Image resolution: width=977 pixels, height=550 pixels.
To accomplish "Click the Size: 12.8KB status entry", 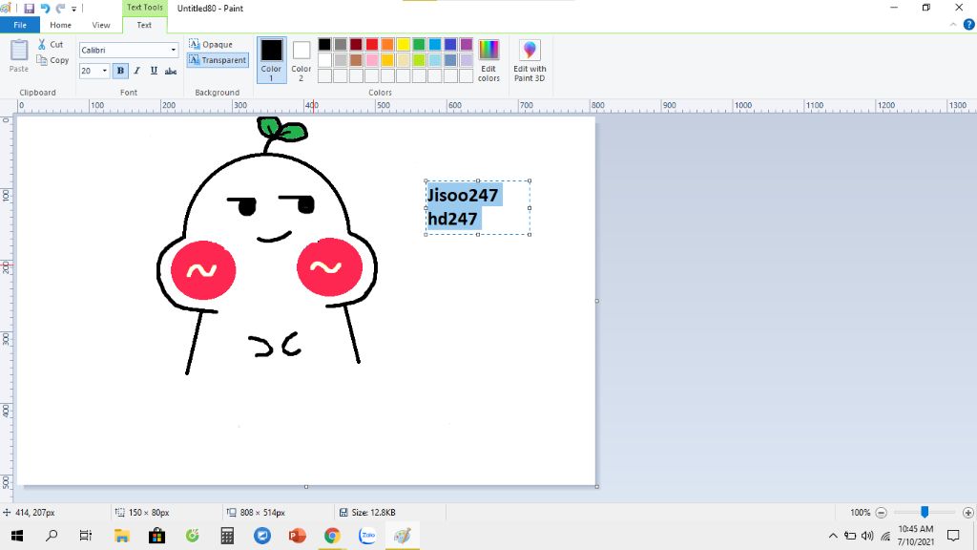I will coord(367,513).
